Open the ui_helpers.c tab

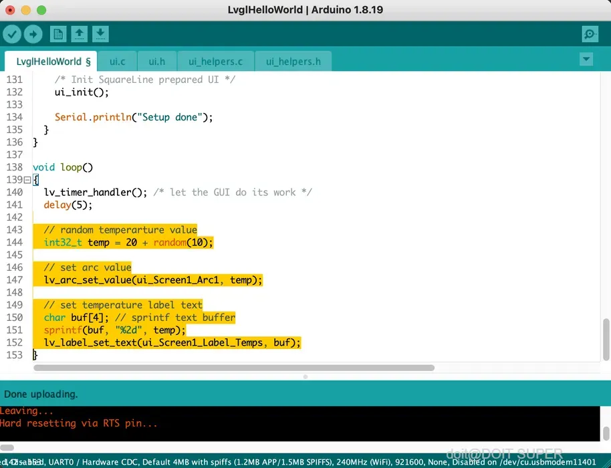tap(215, 62)
